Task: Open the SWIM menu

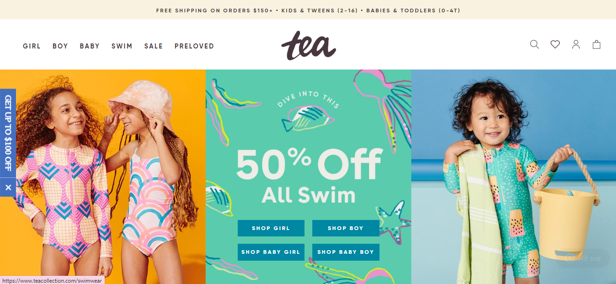Action: 122,46
